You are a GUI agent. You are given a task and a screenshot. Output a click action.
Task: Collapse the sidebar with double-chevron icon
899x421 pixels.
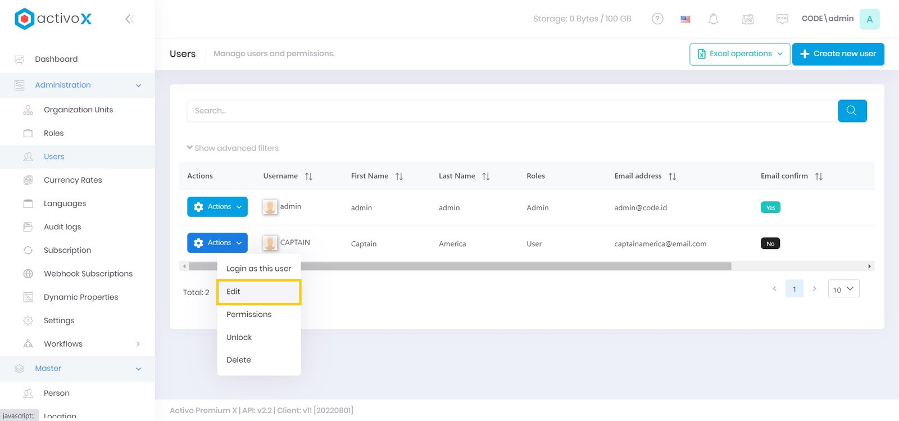point(129,19)
